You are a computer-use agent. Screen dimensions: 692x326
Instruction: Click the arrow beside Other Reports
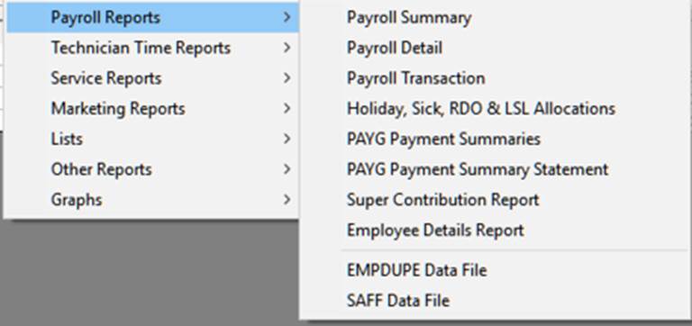point(287,169)
